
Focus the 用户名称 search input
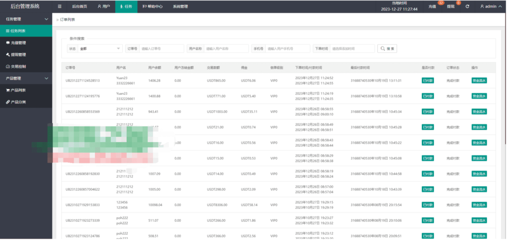226,48
